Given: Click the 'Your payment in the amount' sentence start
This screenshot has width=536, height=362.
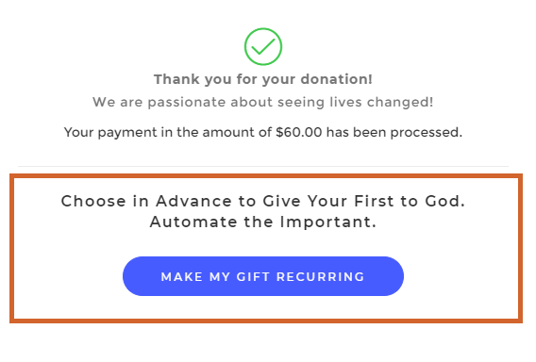Looking at the screenshot, I should tap(168, 133).
